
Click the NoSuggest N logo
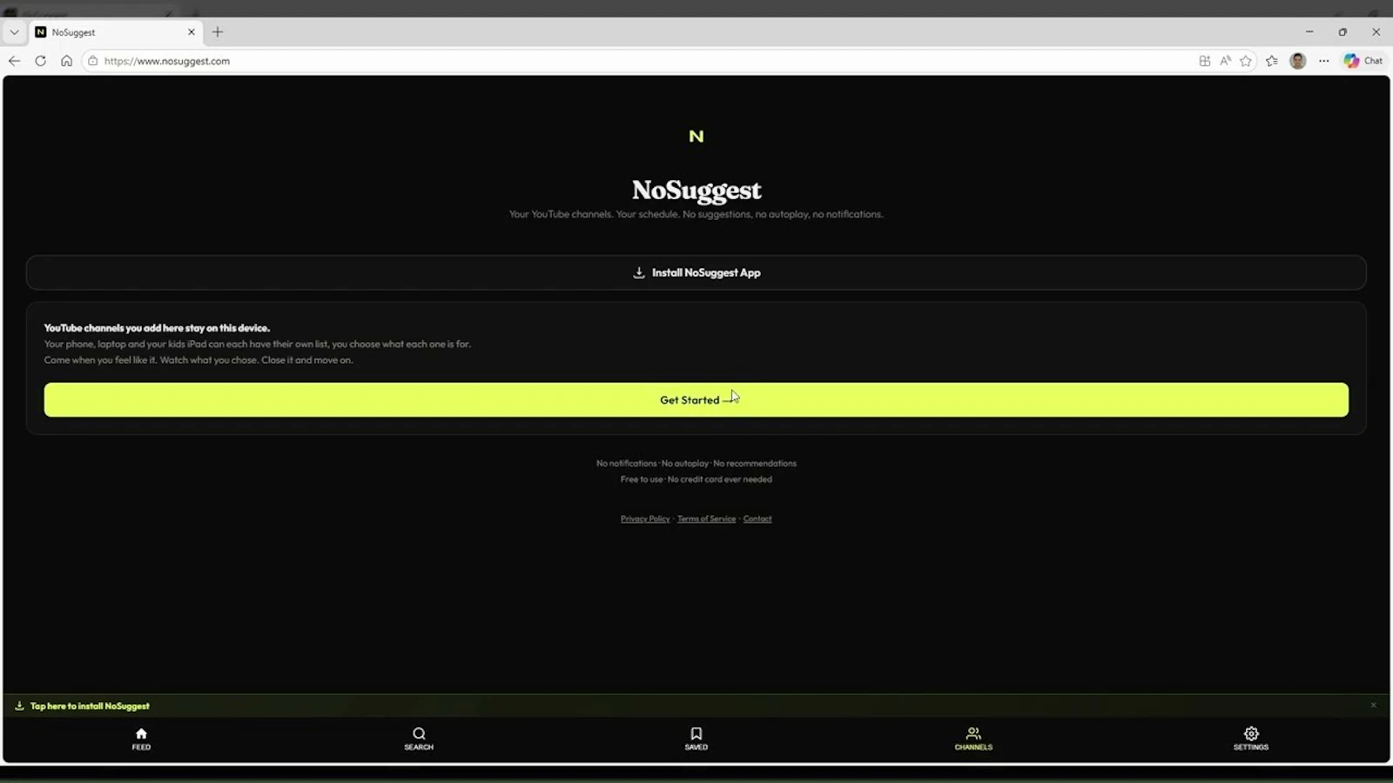pos(696,137)
